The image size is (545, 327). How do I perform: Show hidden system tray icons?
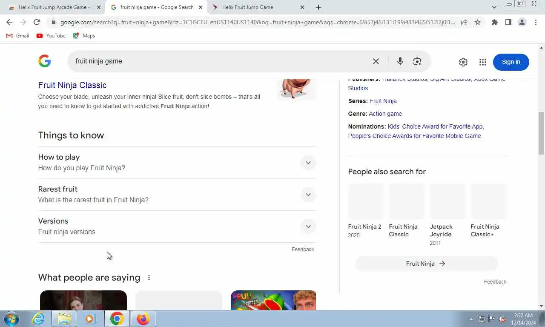[471, 319]
